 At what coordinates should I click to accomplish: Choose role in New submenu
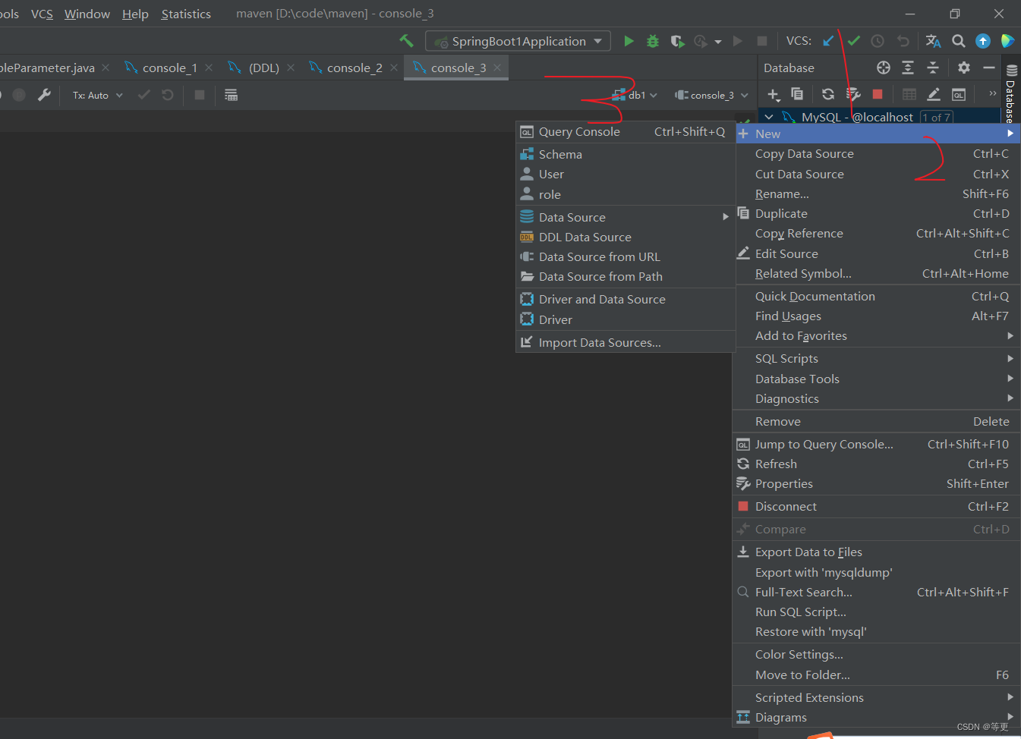pyautogui.click(x=626, y=194)
